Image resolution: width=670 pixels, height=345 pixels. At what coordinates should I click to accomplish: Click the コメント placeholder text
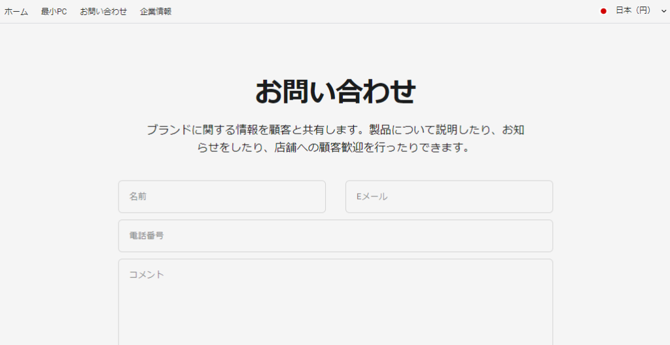tap(146, 275)
